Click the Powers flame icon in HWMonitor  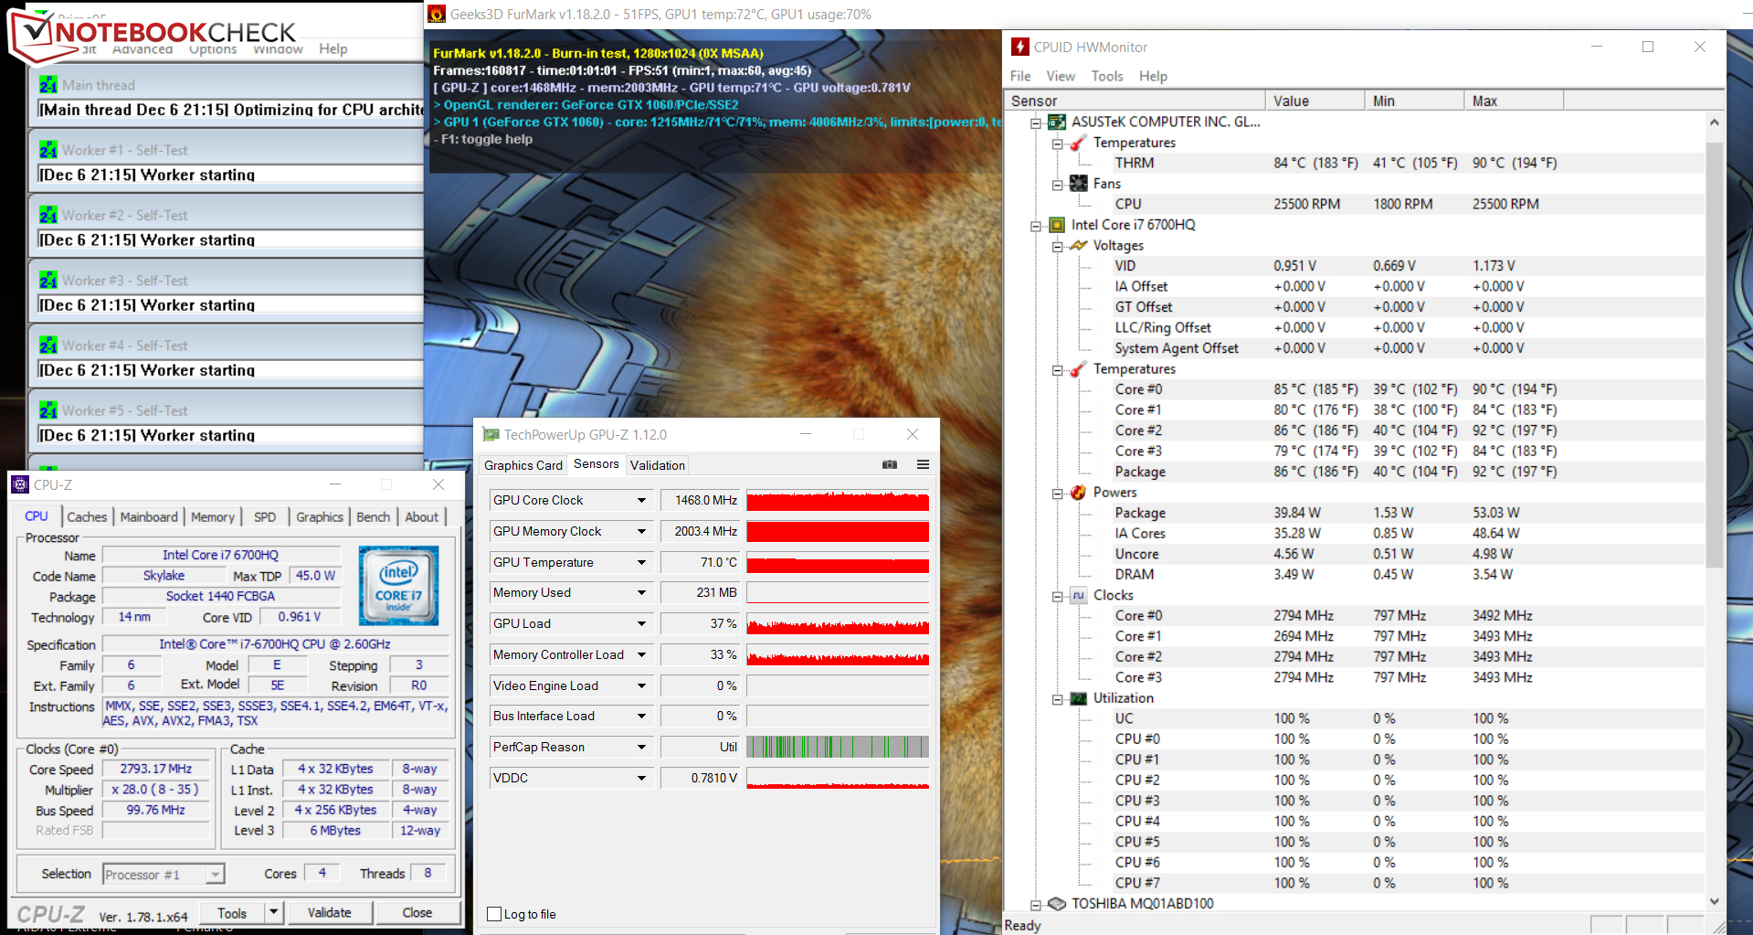pos(1079,493)
